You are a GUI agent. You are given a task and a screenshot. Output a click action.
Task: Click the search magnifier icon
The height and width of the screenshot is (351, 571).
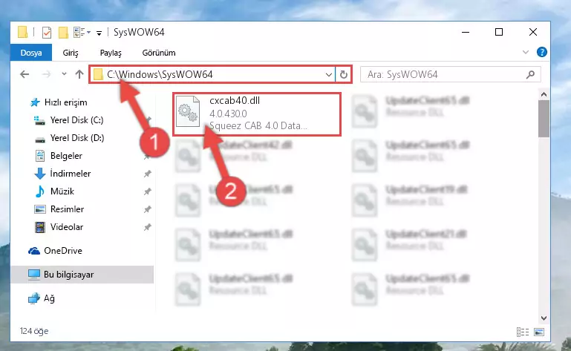(x=531, y=75)
